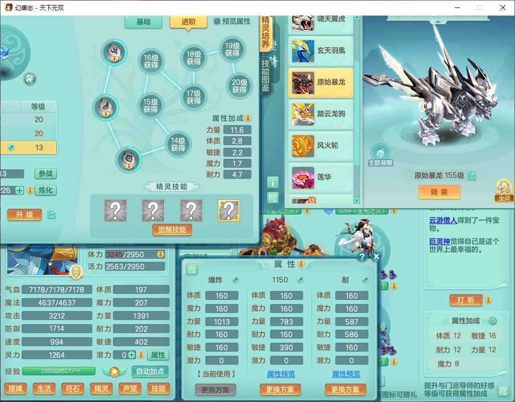Open the 声望 menu button
Viewport: 515px width, 402px height.
130,388
